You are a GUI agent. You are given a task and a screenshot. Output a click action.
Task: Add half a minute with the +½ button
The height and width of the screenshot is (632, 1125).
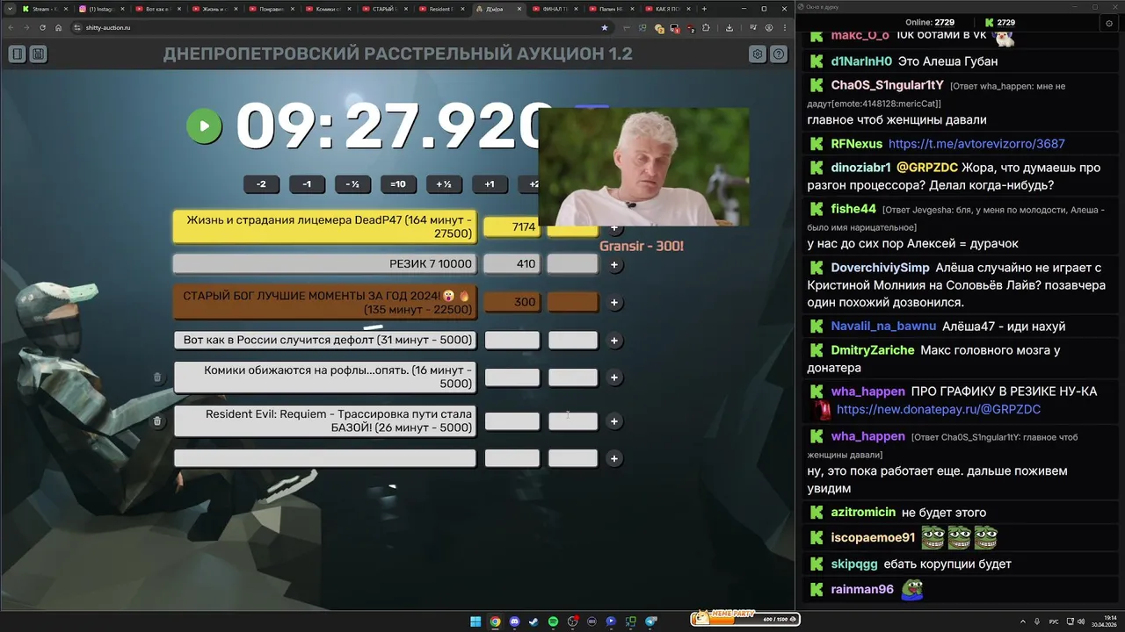[444, 184]
